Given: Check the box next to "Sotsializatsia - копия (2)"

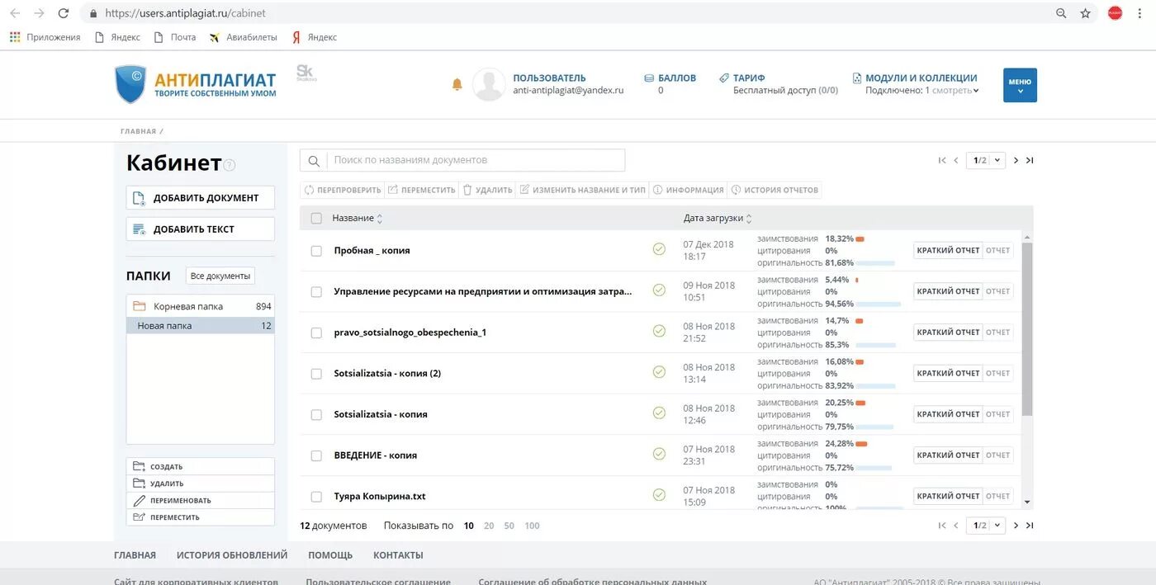Looking at the screenshot, I should [316, 372].
